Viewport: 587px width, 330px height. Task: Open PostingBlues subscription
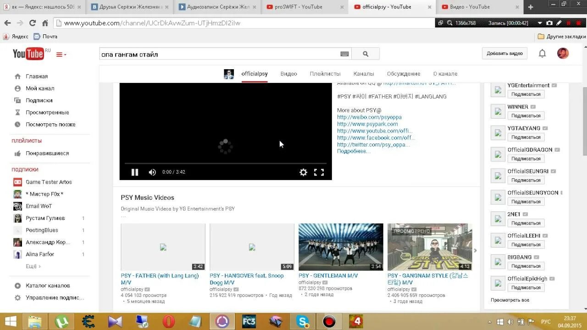click(x=42, y=230)
